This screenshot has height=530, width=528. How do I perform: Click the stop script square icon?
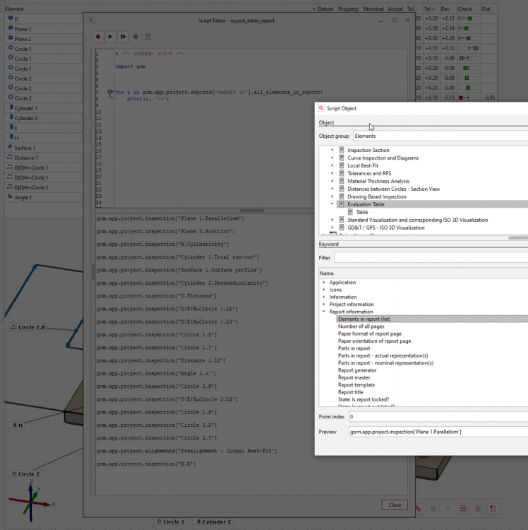136,36
